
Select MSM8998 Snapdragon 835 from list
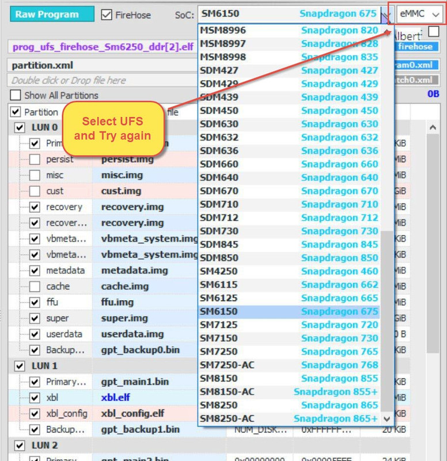(x=289, y=57)
